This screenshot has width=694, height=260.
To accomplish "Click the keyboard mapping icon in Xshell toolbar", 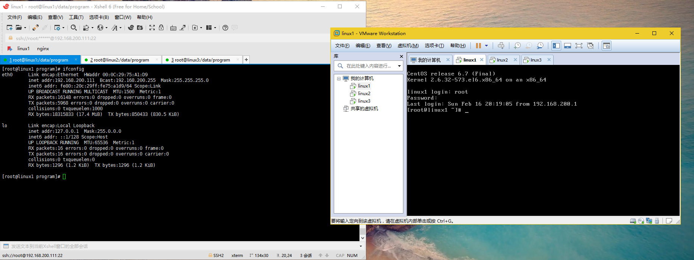I will [x=173, y=28].
